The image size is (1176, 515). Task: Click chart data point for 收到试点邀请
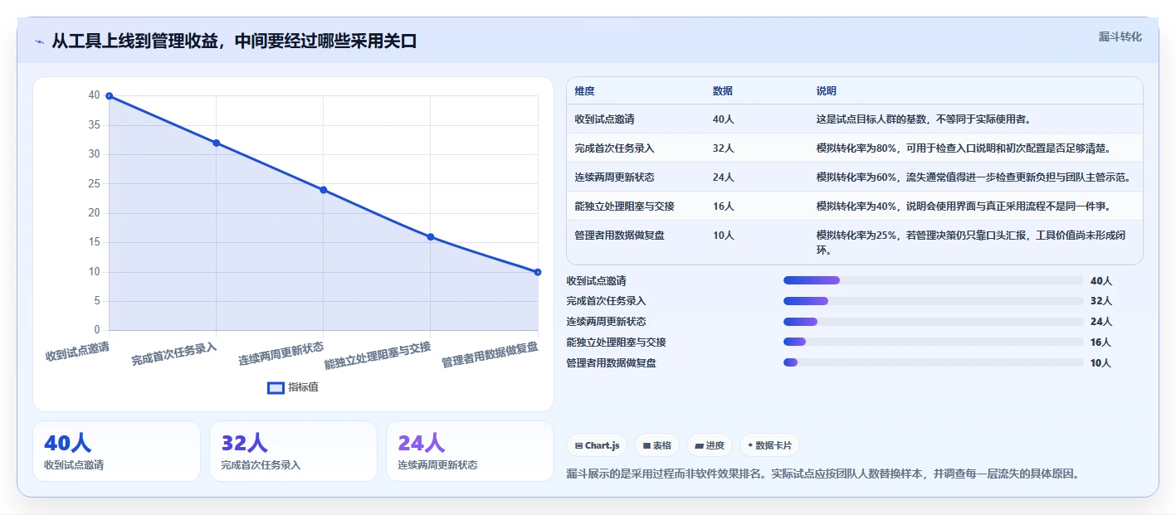[109, 96]
